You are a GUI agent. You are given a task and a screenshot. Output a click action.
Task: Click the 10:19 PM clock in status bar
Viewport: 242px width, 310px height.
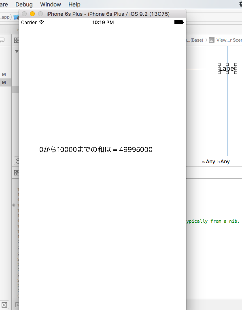pos(103,23)
